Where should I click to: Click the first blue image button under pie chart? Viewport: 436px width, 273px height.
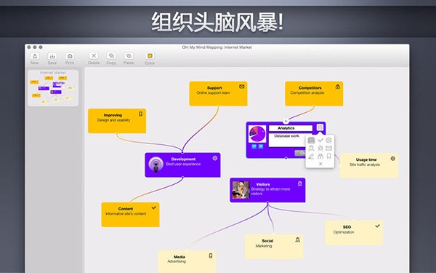point(254,146)
